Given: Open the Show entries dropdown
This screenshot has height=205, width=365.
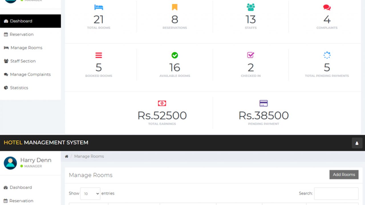Looking at the screenshot, I should click(x=90, y=194).
